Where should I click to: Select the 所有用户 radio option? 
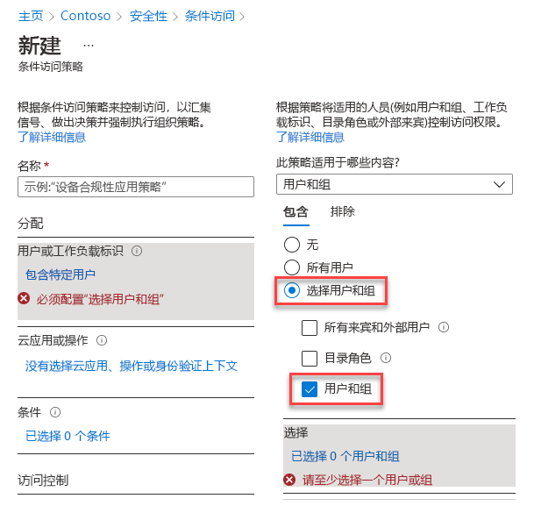pos(293,267)
